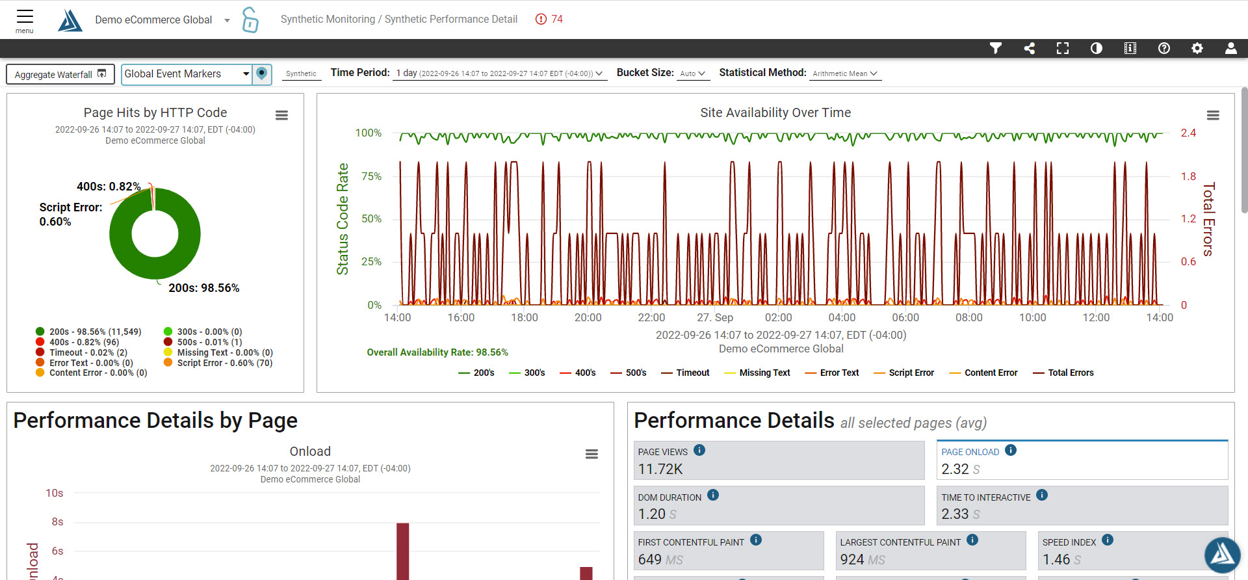1248x580 pixels.
Task: Click Synthetic Monitoring breadcrumb link
Action: point(328,20)
